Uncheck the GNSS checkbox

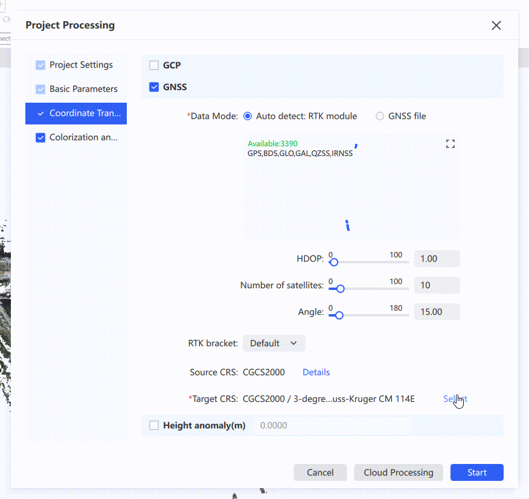(x=154, y=87)
